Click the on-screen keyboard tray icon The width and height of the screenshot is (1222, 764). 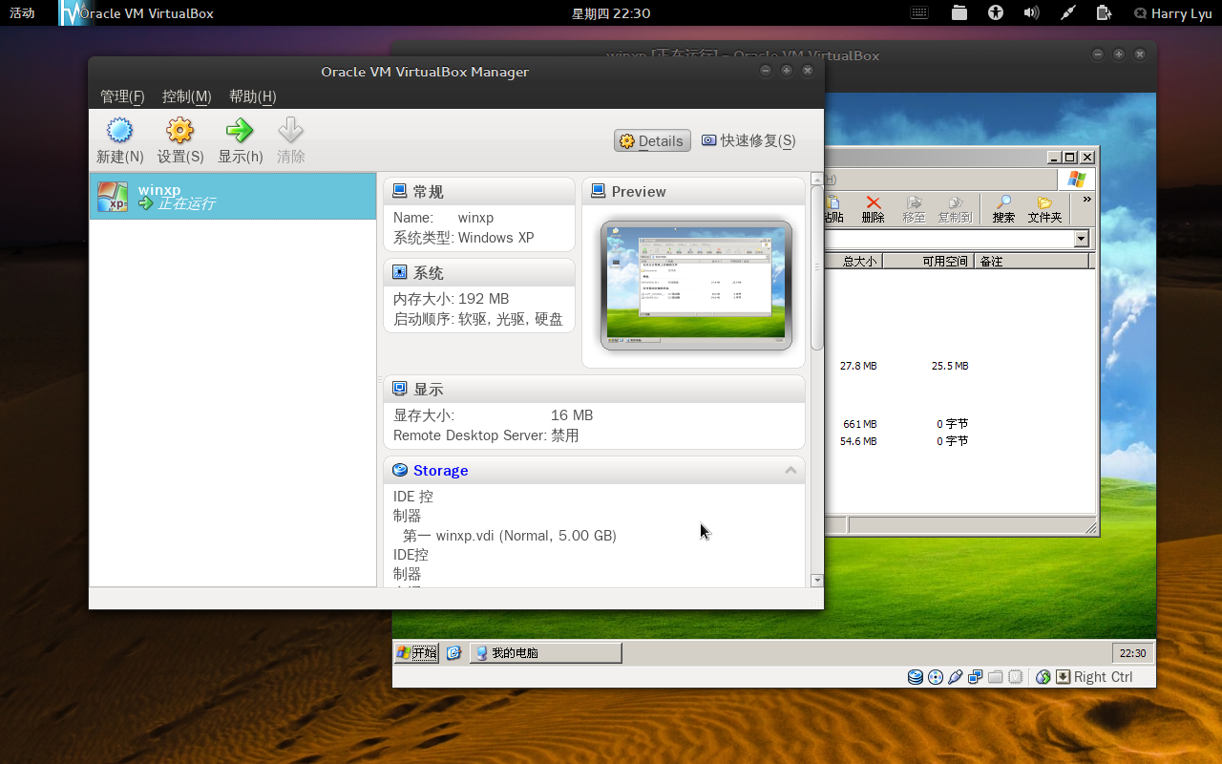(920, 13)
